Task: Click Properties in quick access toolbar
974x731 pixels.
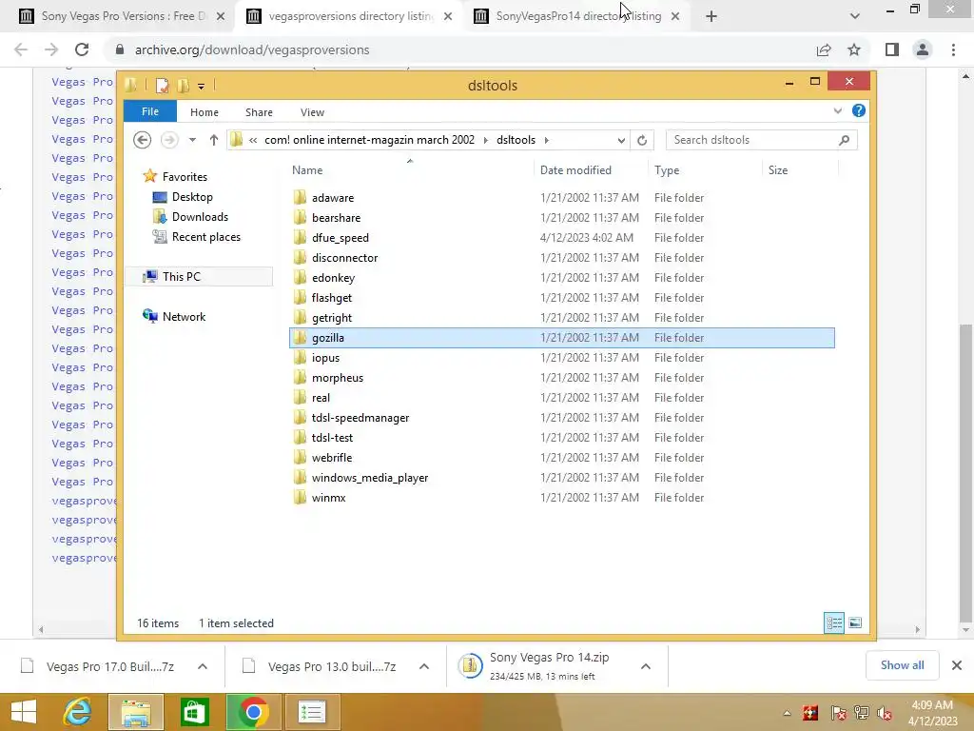Action: [162, 86]
